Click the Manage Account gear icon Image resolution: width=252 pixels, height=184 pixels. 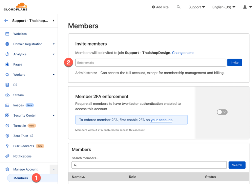click(x=7, y=169)
